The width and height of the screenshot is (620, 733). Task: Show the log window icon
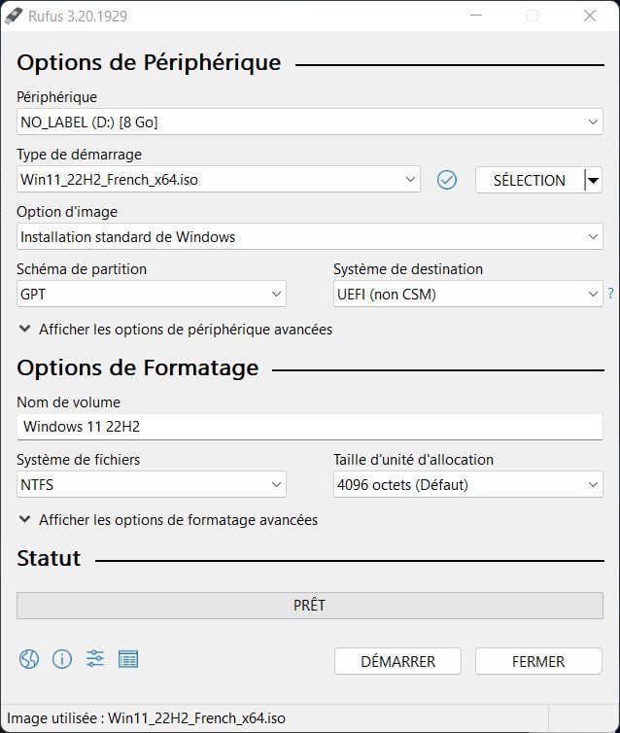128,659
